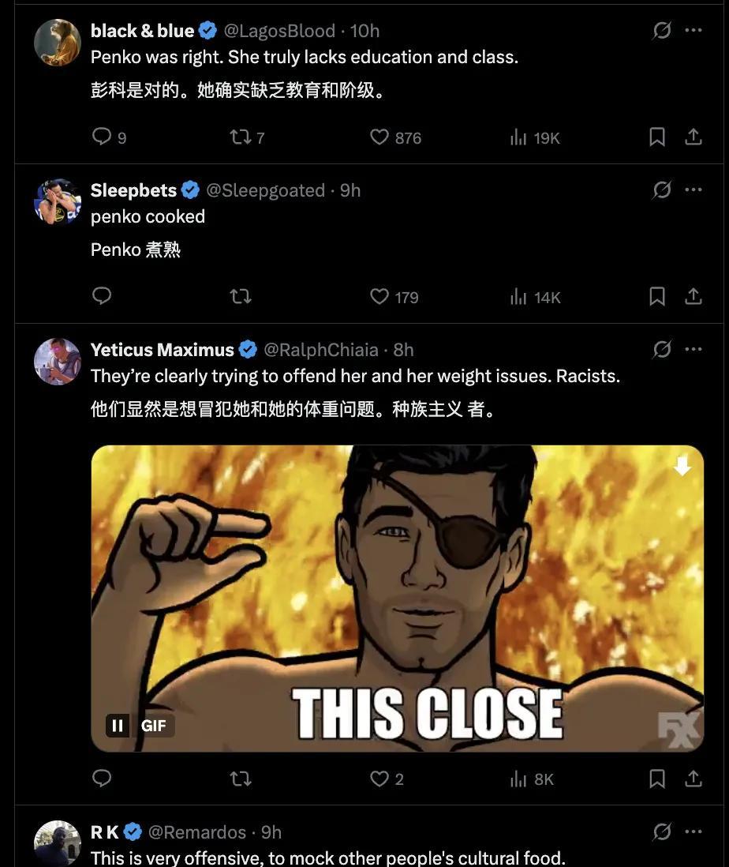Open Sleepbets profile avatar
This screenshot has height=867, width=729.
coord(58,201)
